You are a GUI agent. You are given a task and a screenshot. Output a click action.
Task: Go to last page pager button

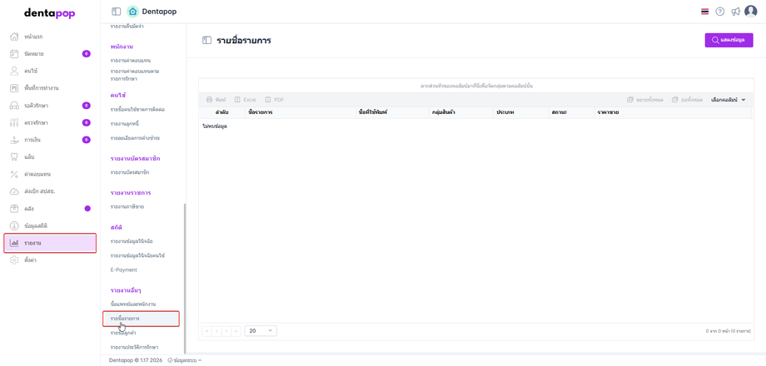pos(236,331)
